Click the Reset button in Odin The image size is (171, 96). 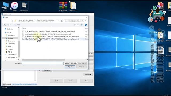tap(70, 81)
